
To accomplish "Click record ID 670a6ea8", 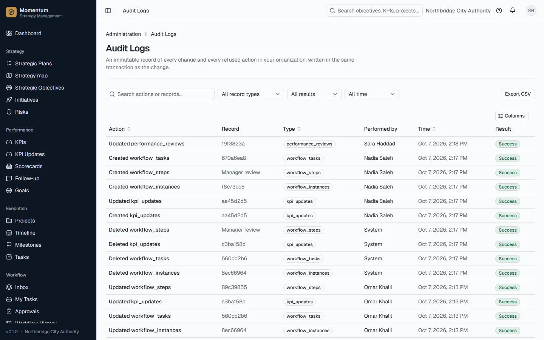I will 234,158.
